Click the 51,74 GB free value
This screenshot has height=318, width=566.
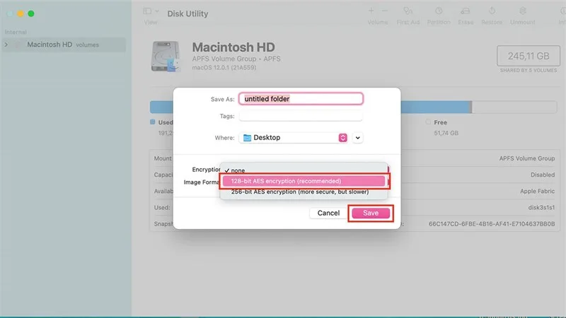click(x=446, y=133)
